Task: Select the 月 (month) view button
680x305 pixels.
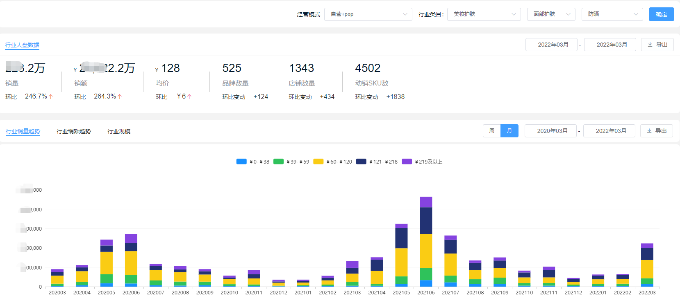Action: pos(509,131)
